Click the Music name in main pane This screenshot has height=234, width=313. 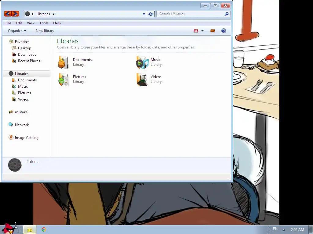tap(156, 60)
